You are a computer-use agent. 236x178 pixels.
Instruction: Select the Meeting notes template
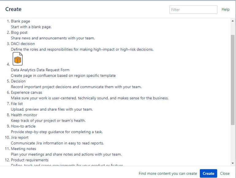pyautogui.click(x=24, y=149)
